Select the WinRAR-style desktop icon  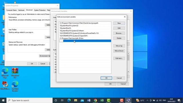[15, 73]
